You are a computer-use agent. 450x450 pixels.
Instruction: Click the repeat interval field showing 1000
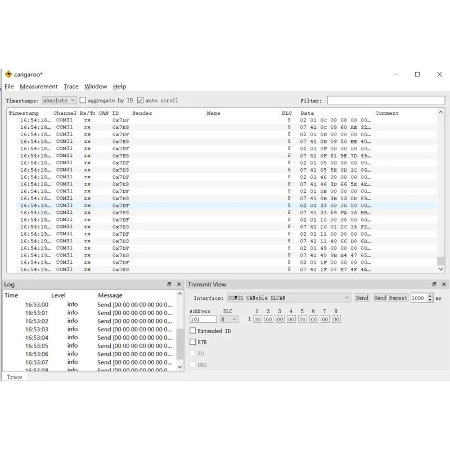point(419,298)
